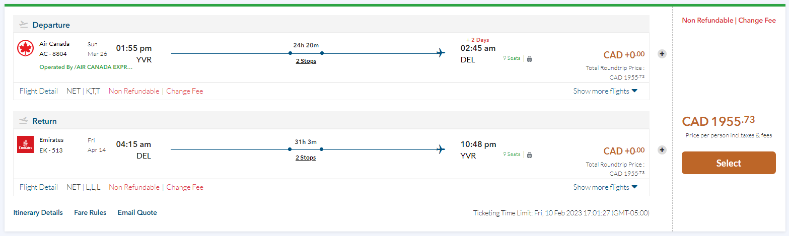The width and height of the screenshot is (789, 236).
Task: Open Flight Detail for the departure flight
Action: [x=39, y=91]
